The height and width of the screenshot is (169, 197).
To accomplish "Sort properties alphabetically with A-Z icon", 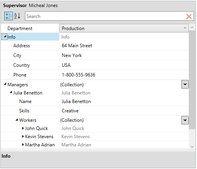I will 17,16.
